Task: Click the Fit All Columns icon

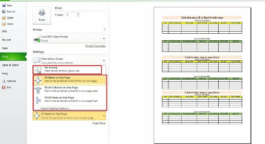Action: (x=38, y=90)
